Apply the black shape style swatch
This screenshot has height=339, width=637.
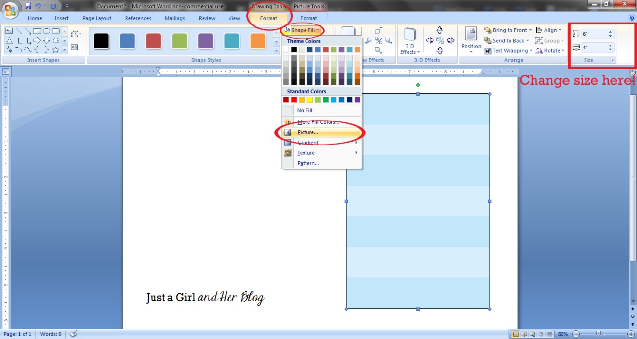point(101,41)
